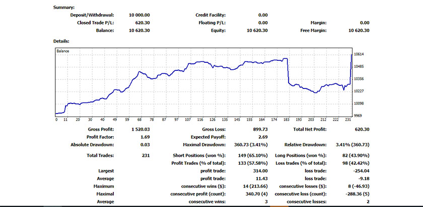Click the 231 mark on the horizontal axis

[346, 120]
